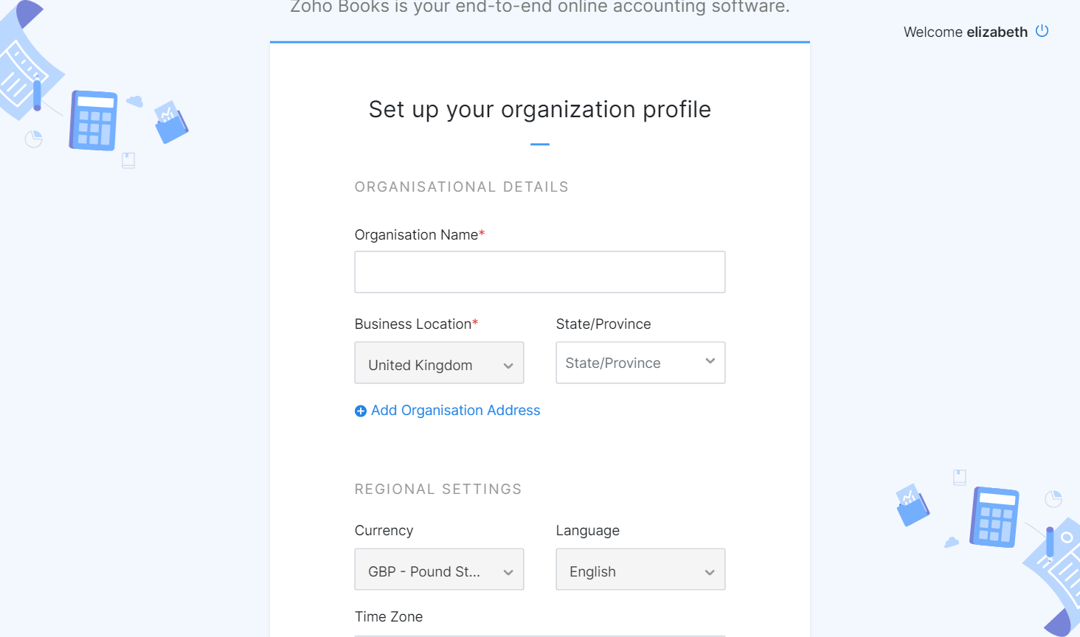The image size is (1080, 637).
Task: Click the small cloud icon in the top-left
Action: (134, 101)
